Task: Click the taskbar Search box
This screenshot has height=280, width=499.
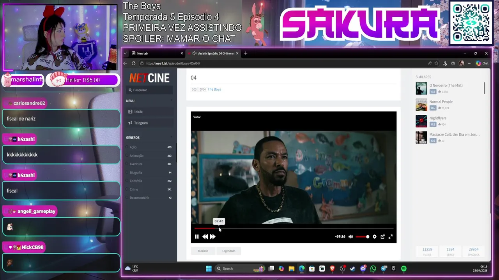Action: (240, 268)
